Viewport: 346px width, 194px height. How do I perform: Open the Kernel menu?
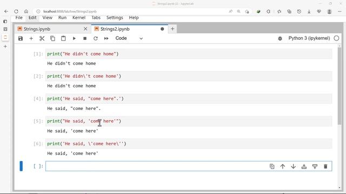tap(79, 18)
